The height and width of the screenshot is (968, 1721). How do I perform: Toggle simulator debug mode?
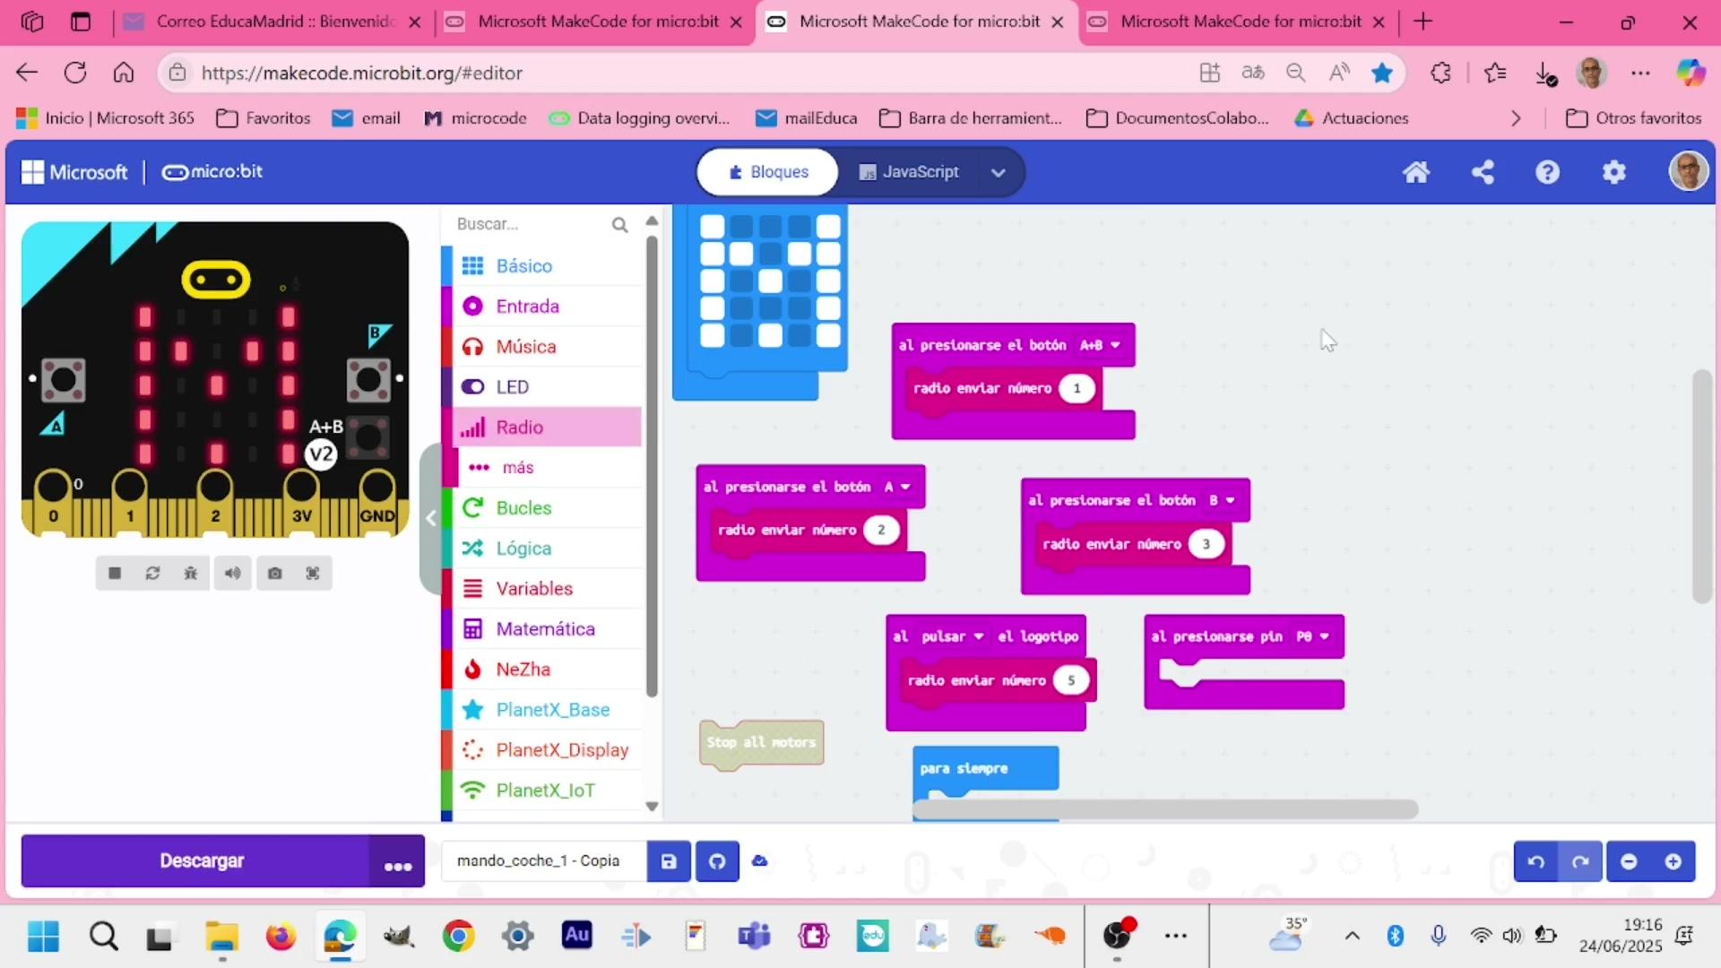(x=191, y=574)
